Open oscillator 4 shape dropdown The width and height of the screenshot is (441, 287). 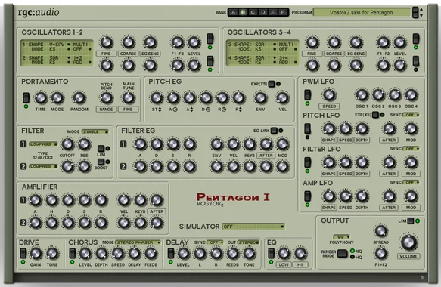click(x=275, y=58)
